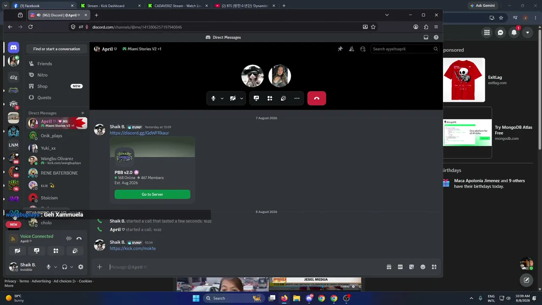
Task: Share screen from Voice Connected panel
Action: (36, 251)
